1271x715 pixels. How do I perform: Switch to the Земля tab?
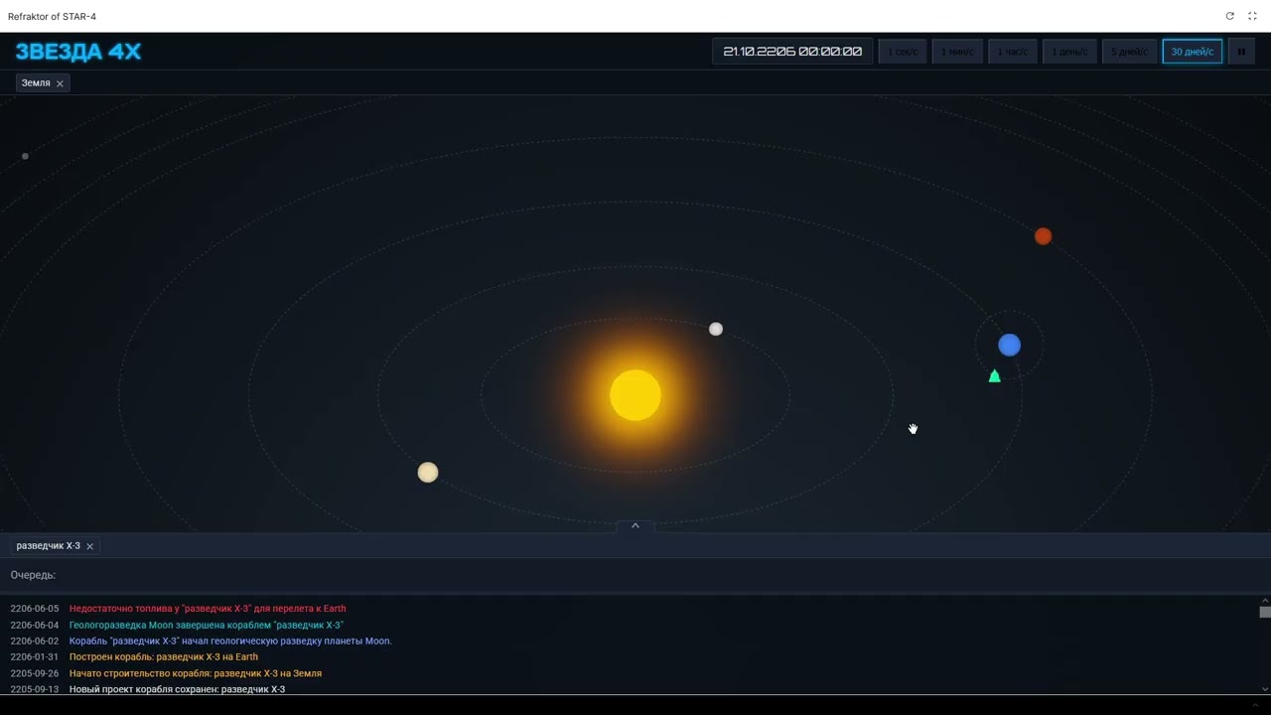tap(36, 83)
